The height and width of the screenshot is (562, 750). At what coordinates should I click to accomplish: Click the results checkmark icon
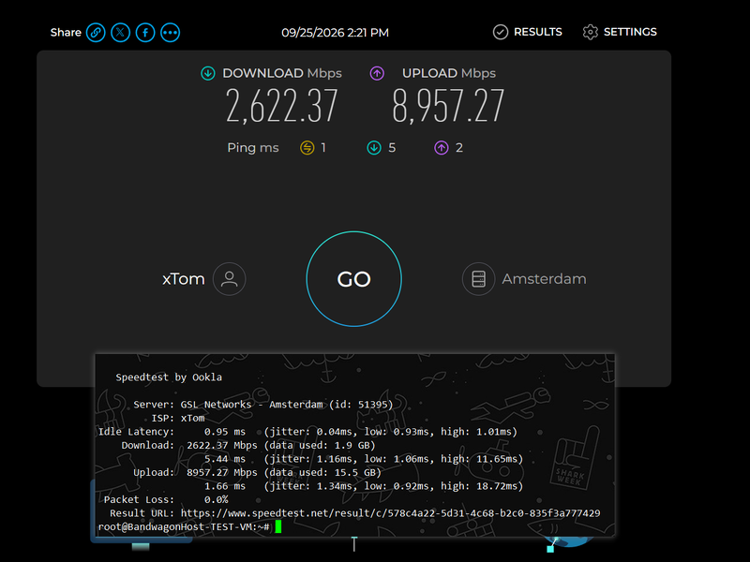click(x=501, y=32)
